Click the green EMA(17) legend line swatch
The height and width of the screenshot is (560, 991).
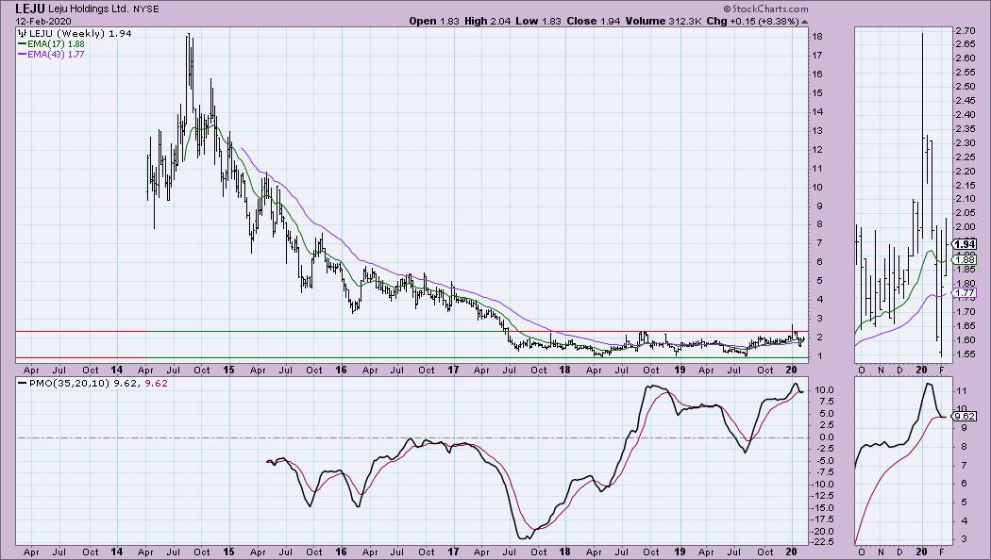22,44
